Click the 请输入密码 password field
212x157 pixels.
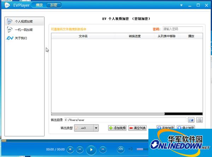point(183,29)
